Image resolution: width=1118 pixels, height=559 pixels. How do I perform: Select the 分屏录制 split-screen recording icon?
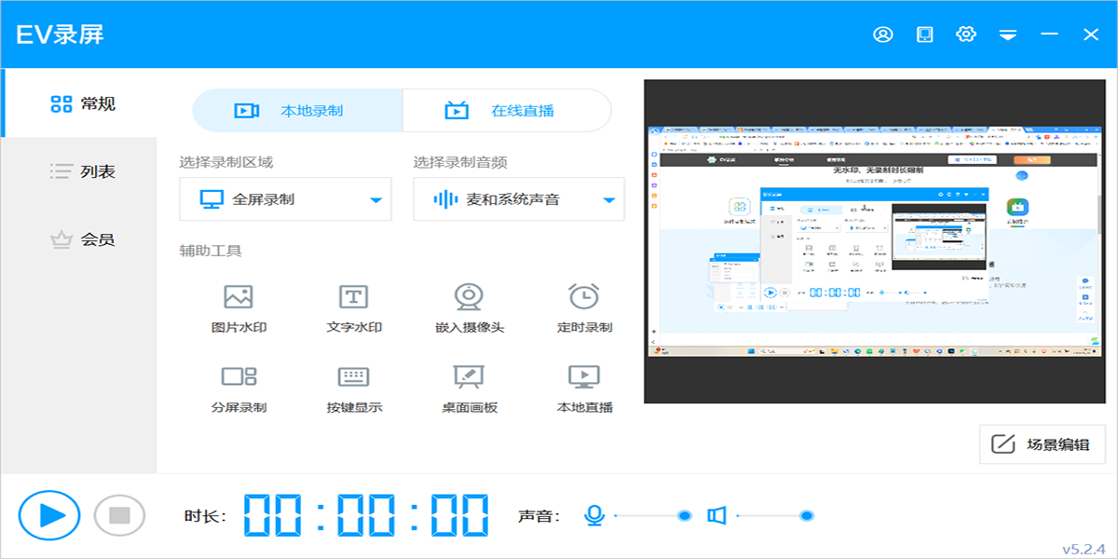pos(239,377)
